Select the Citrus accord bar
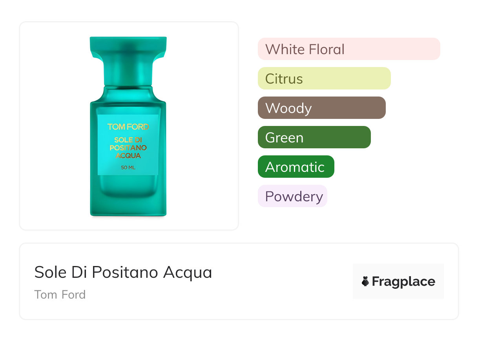 point(324,78)
